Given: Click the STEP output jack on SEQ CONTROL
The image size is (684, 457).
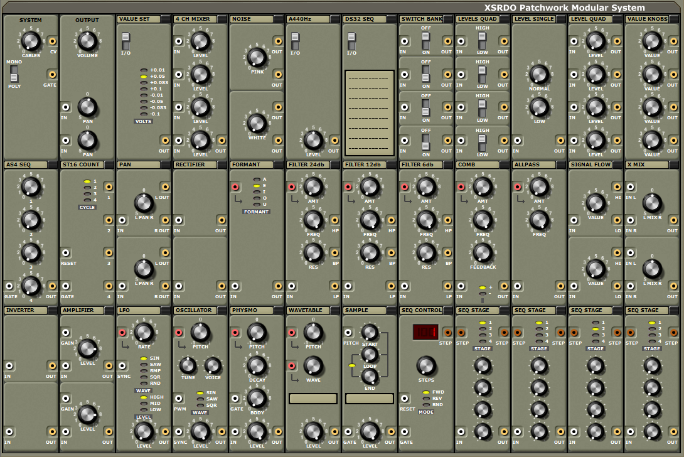Looking at the screenshot, I should coord(447,333).
